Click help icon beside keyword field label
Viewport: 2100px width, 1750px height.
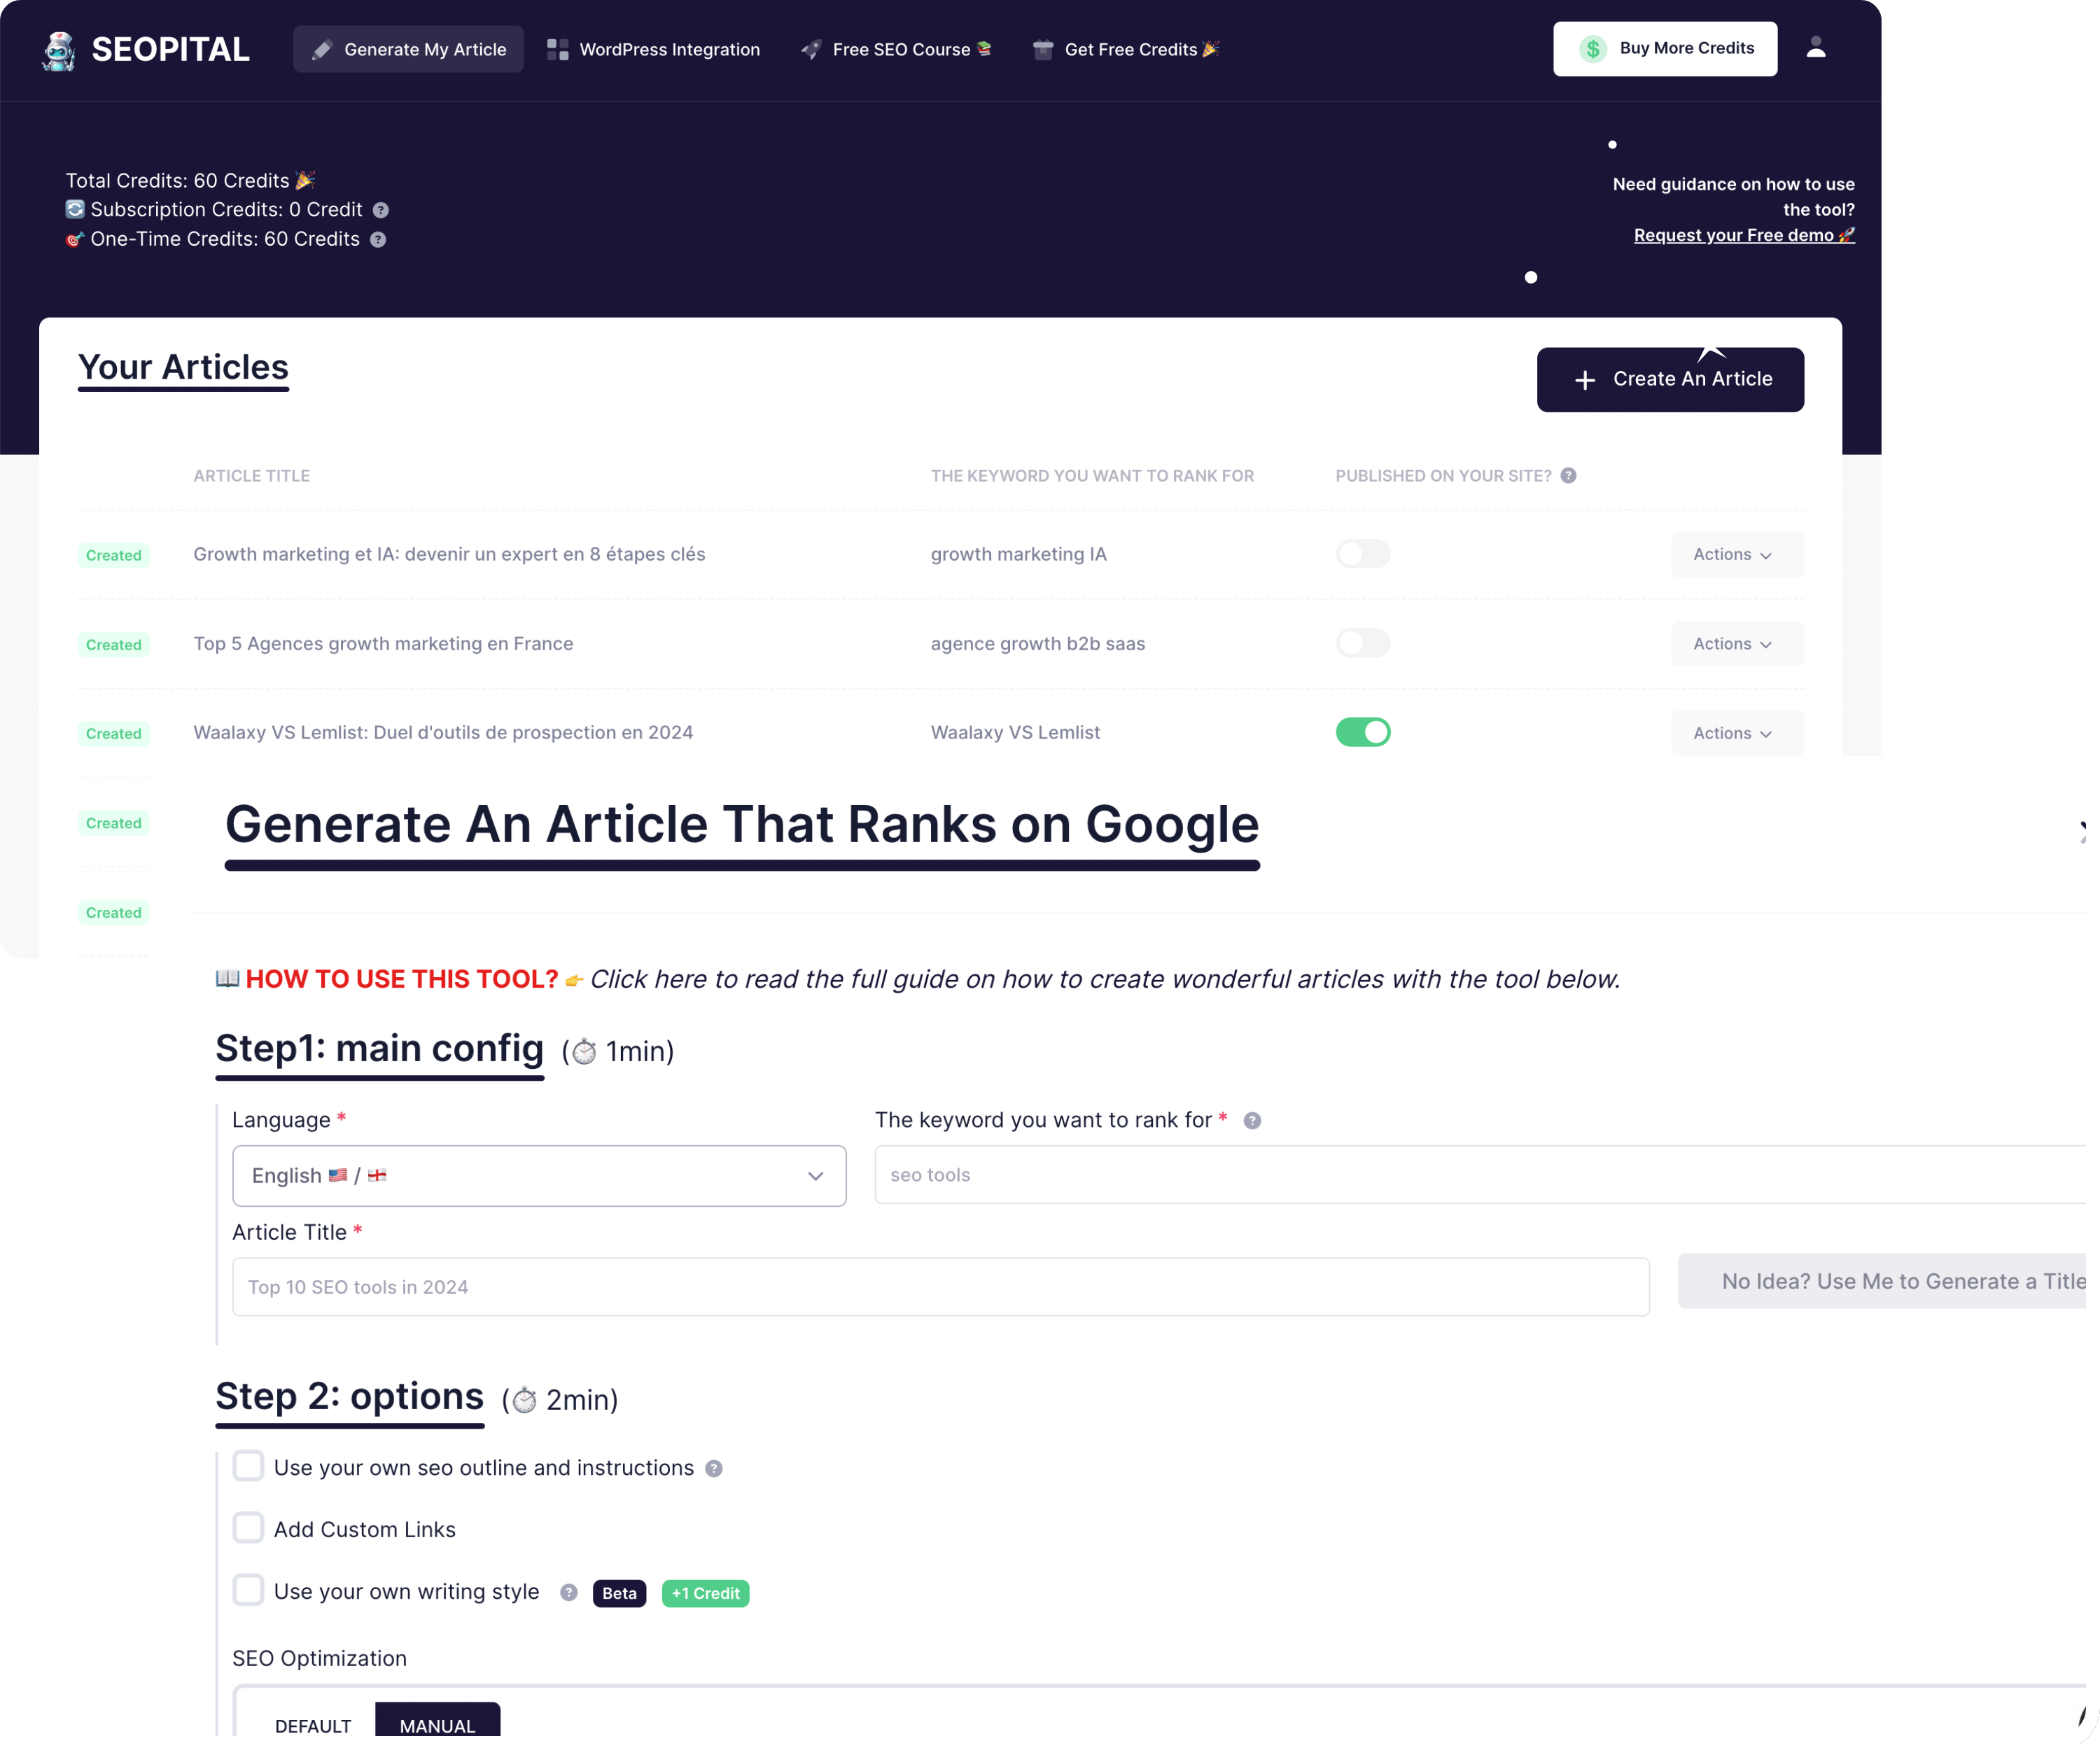pos(1252,1121)
